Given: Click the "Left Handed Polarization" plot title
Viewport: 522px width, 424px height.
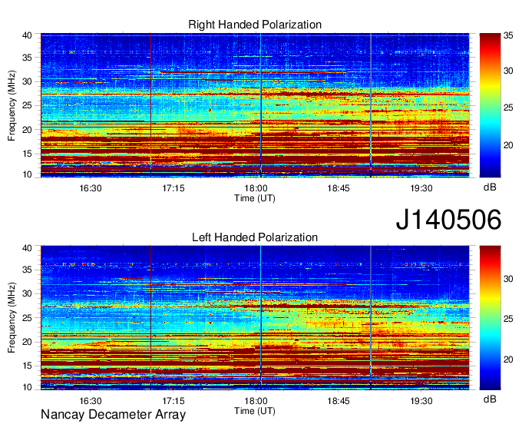Looking at the screenshot, I should 255,237.
